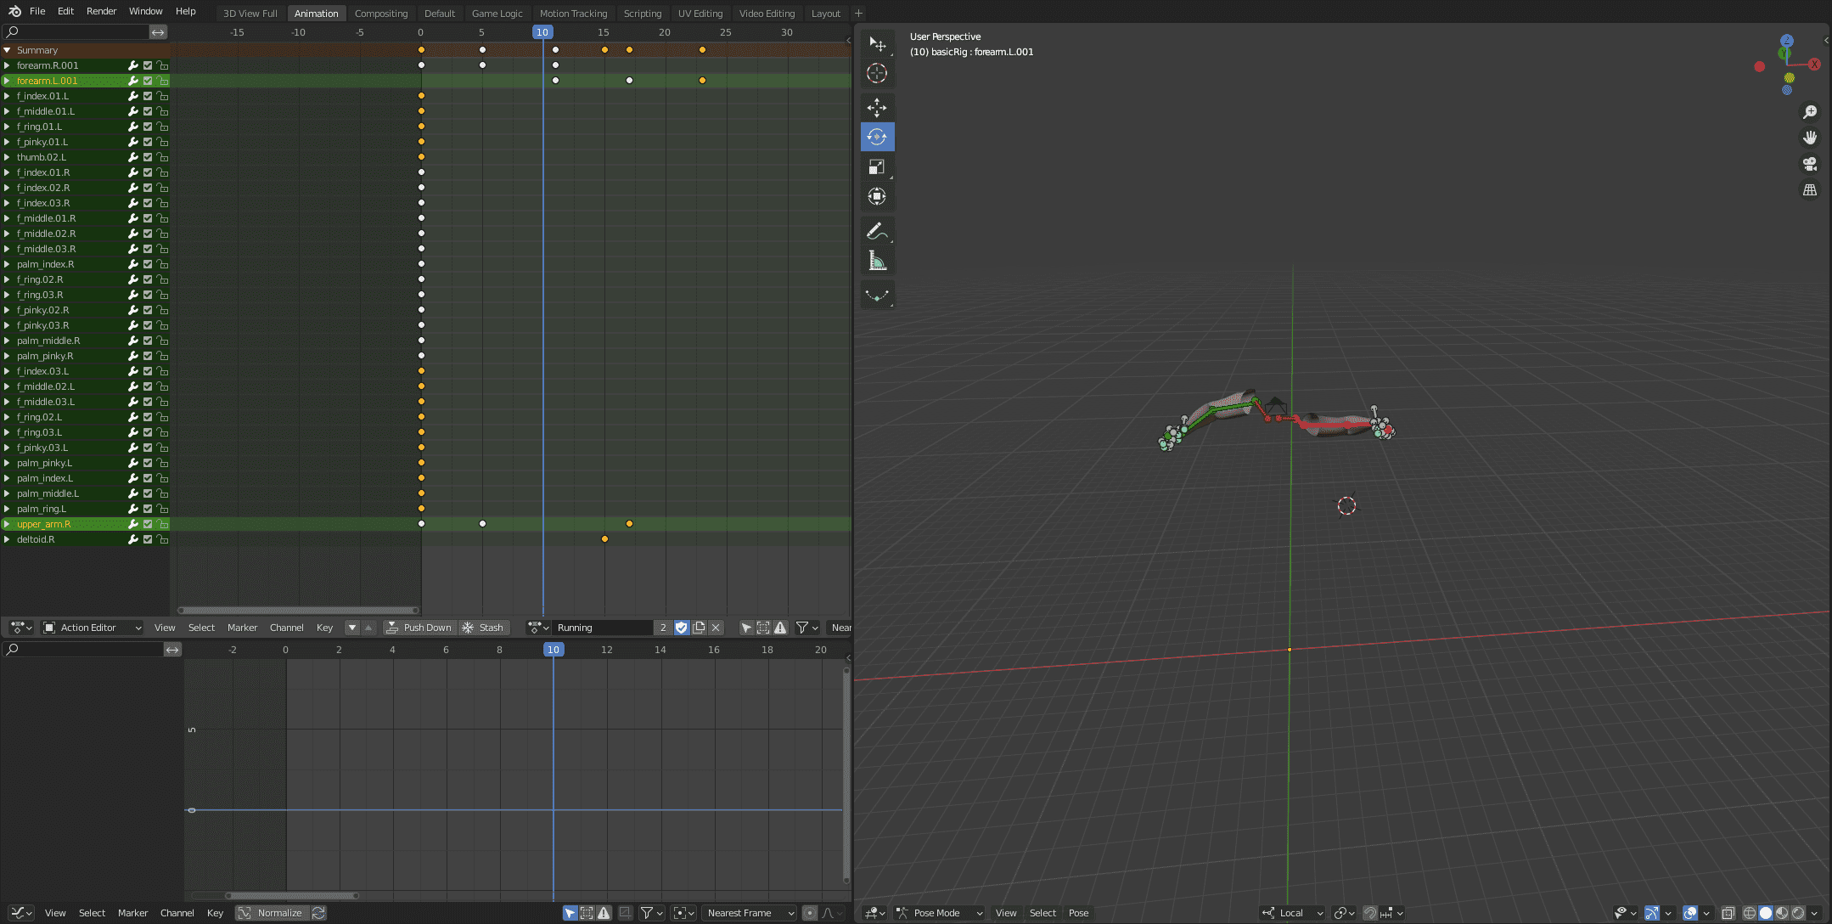Open the Pose Mode dropdown
This screenshot has width=1832, height=924.
(x=940, y=913)
